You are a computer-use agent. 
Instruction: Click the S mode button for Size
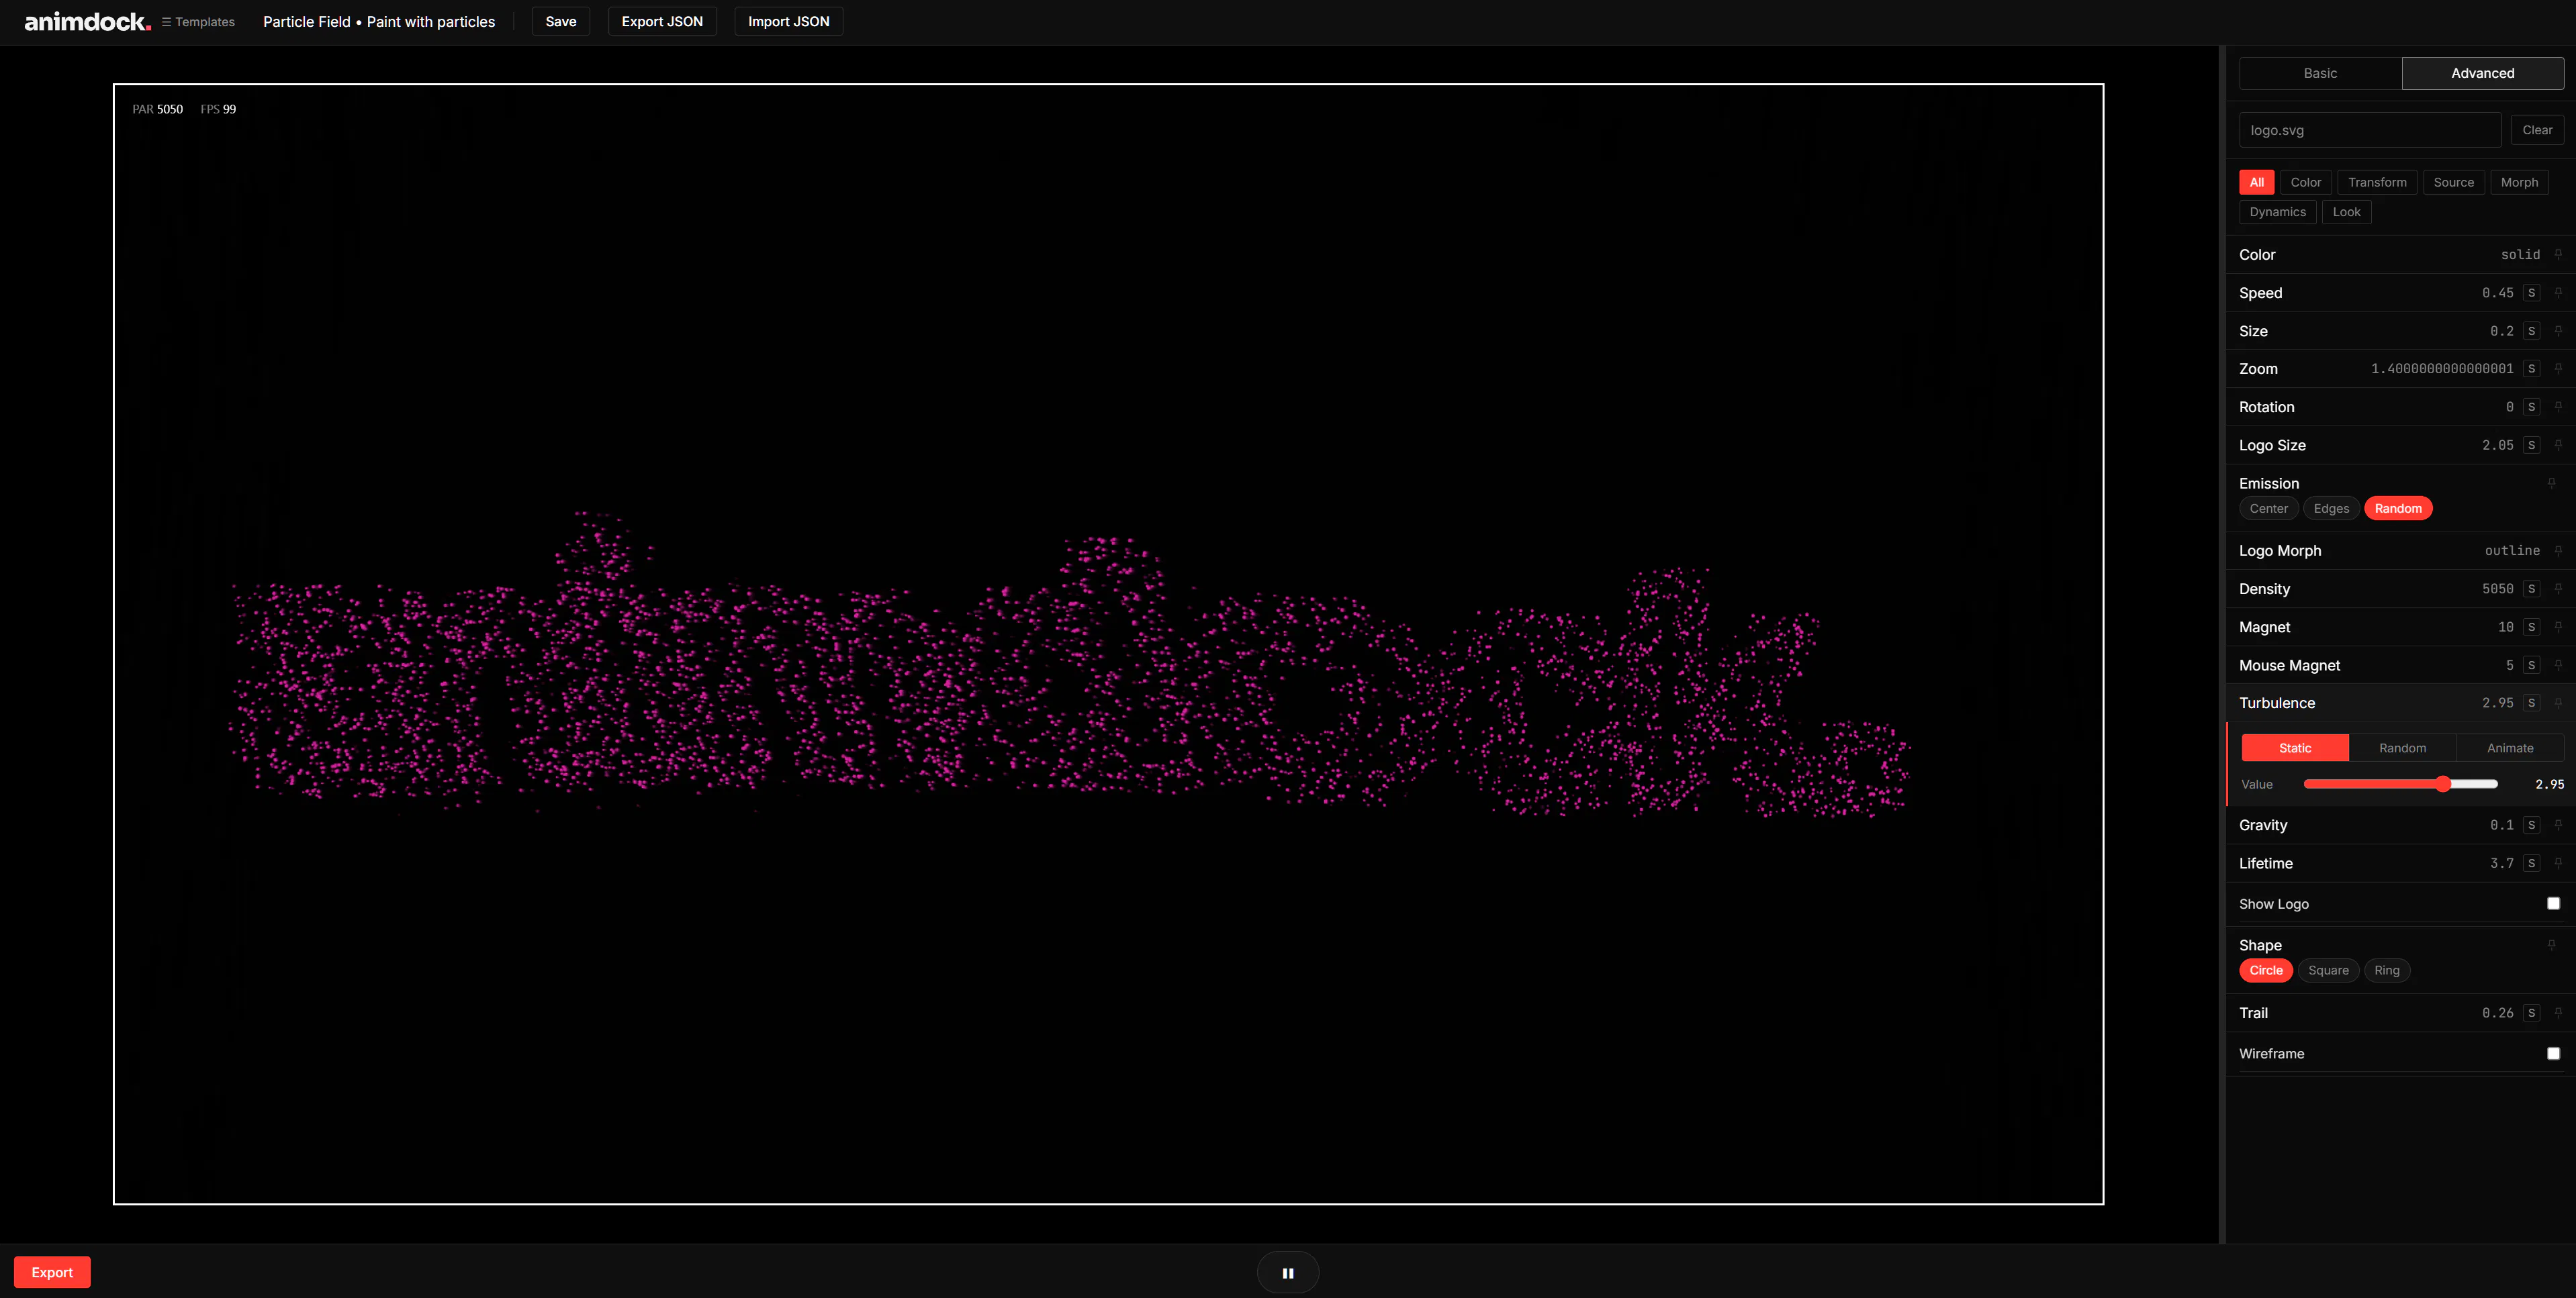pos(2531,331)
